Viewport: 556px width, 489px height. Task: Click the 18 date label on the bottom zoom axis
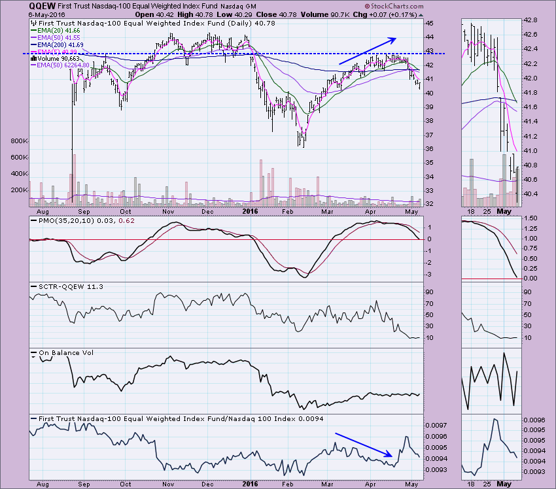[x=471, y=484]
